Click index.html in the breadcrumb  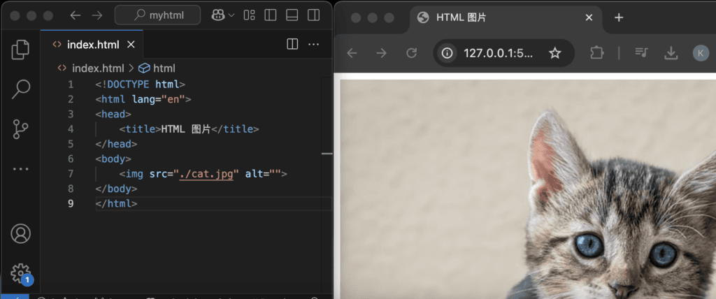(98, 68)
